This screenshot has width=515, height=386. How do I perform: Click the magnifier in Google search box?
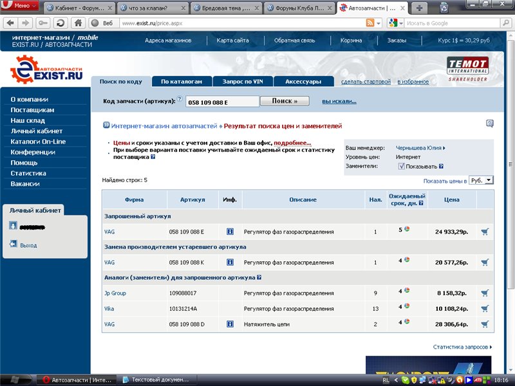505,23
